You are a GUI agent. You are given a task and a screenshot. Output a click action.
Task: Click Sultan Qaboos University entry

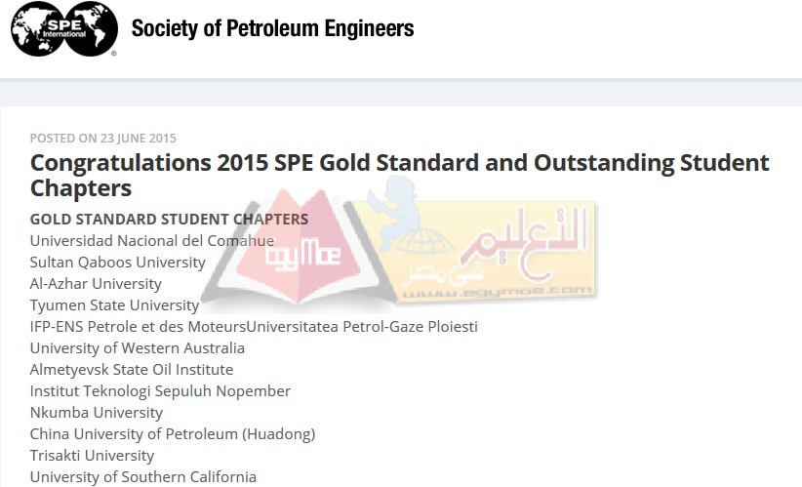click(x=118, y=262)
